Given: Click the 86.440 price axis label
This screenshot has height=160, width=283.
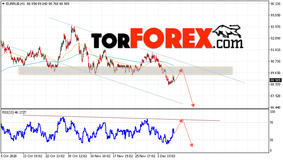Looking at the screenshot, I should coord(275,108).
